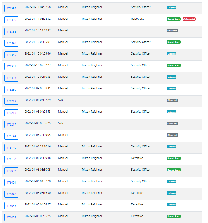Open round 176395 link
The image size is (208, 223).
(11, 20)
